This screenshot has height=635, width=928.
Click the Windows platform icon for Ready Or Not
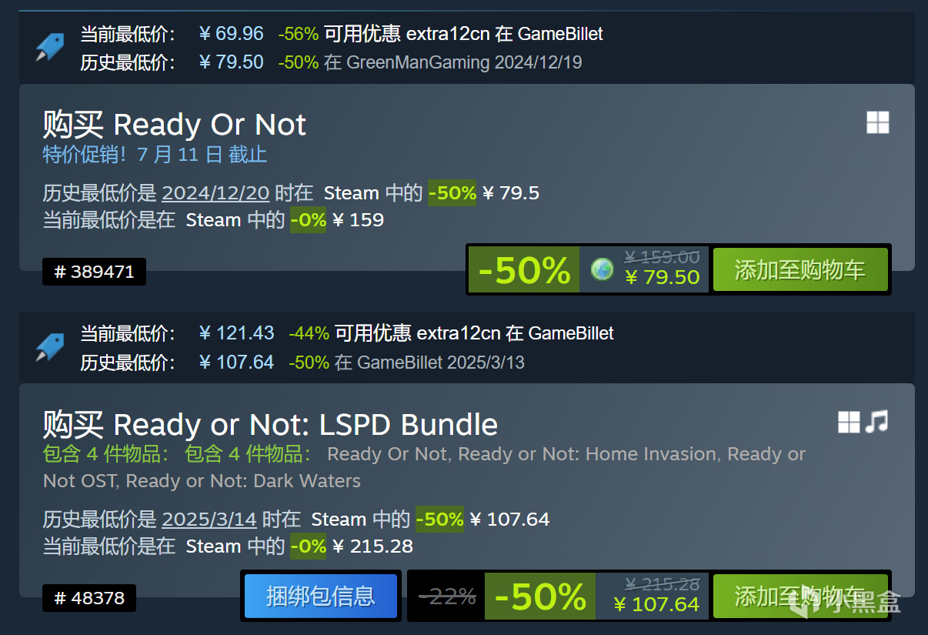pyautogui.click(x=877, y=122)
